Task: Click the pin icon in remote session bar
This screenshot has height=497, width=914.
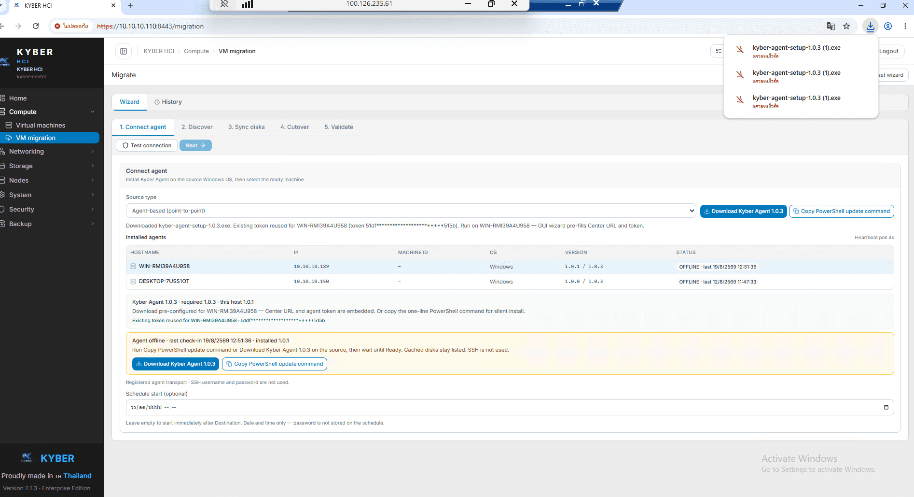Action: click(x=224, y=4)
